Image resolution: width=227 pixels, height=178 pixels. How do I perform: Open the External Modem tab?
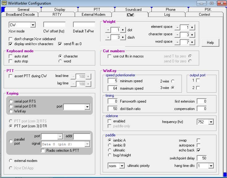click(93, 15)
